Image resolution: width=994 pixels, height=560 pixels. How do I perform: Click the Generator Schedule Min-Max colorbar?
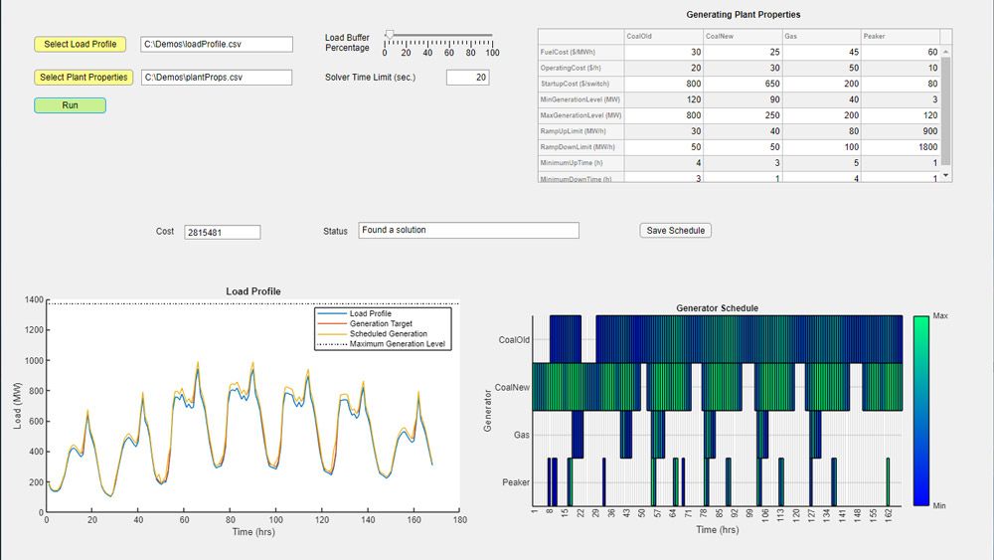pyautogui.click(x=921, y=410)
